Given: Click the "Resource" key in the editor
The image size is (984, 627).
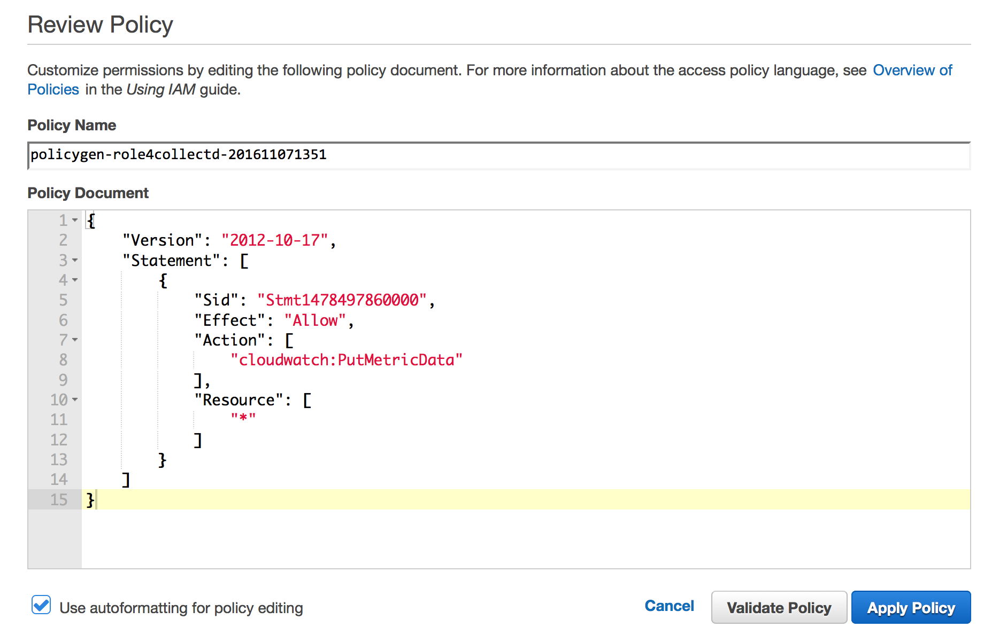Looking at the screenshot, I should pyautogui.click(x=239, y=400).
